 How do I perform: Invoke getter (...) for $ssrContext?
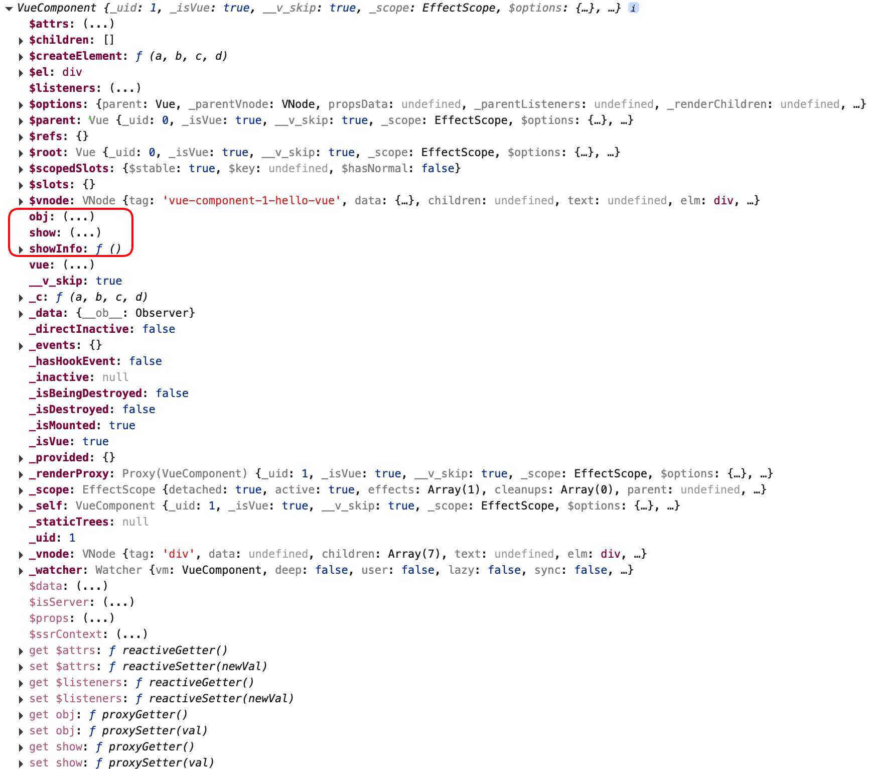click(x=132, y=634)
